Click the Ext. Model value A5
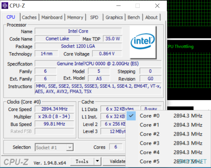 [x=99, y=78]
